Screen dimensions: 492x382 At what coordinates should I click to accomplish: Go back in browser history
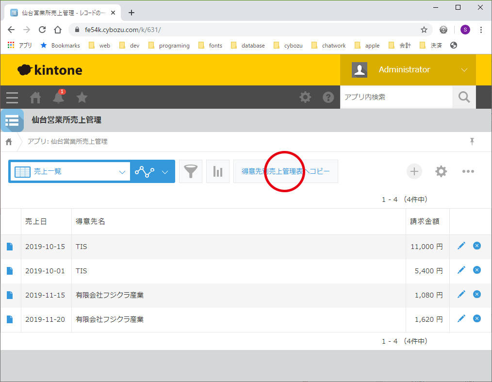11,30
